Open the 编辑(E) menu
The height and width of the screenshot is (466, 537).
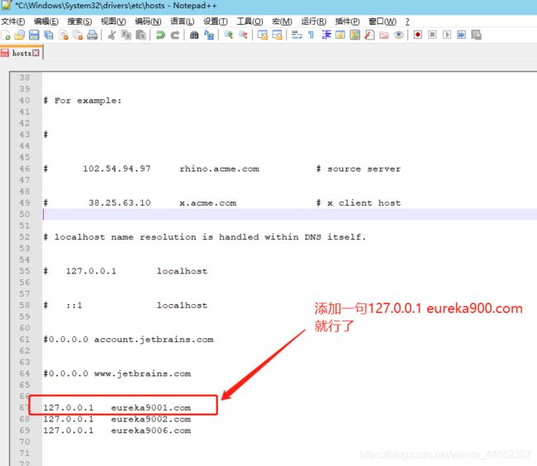(x=46, y=21)
